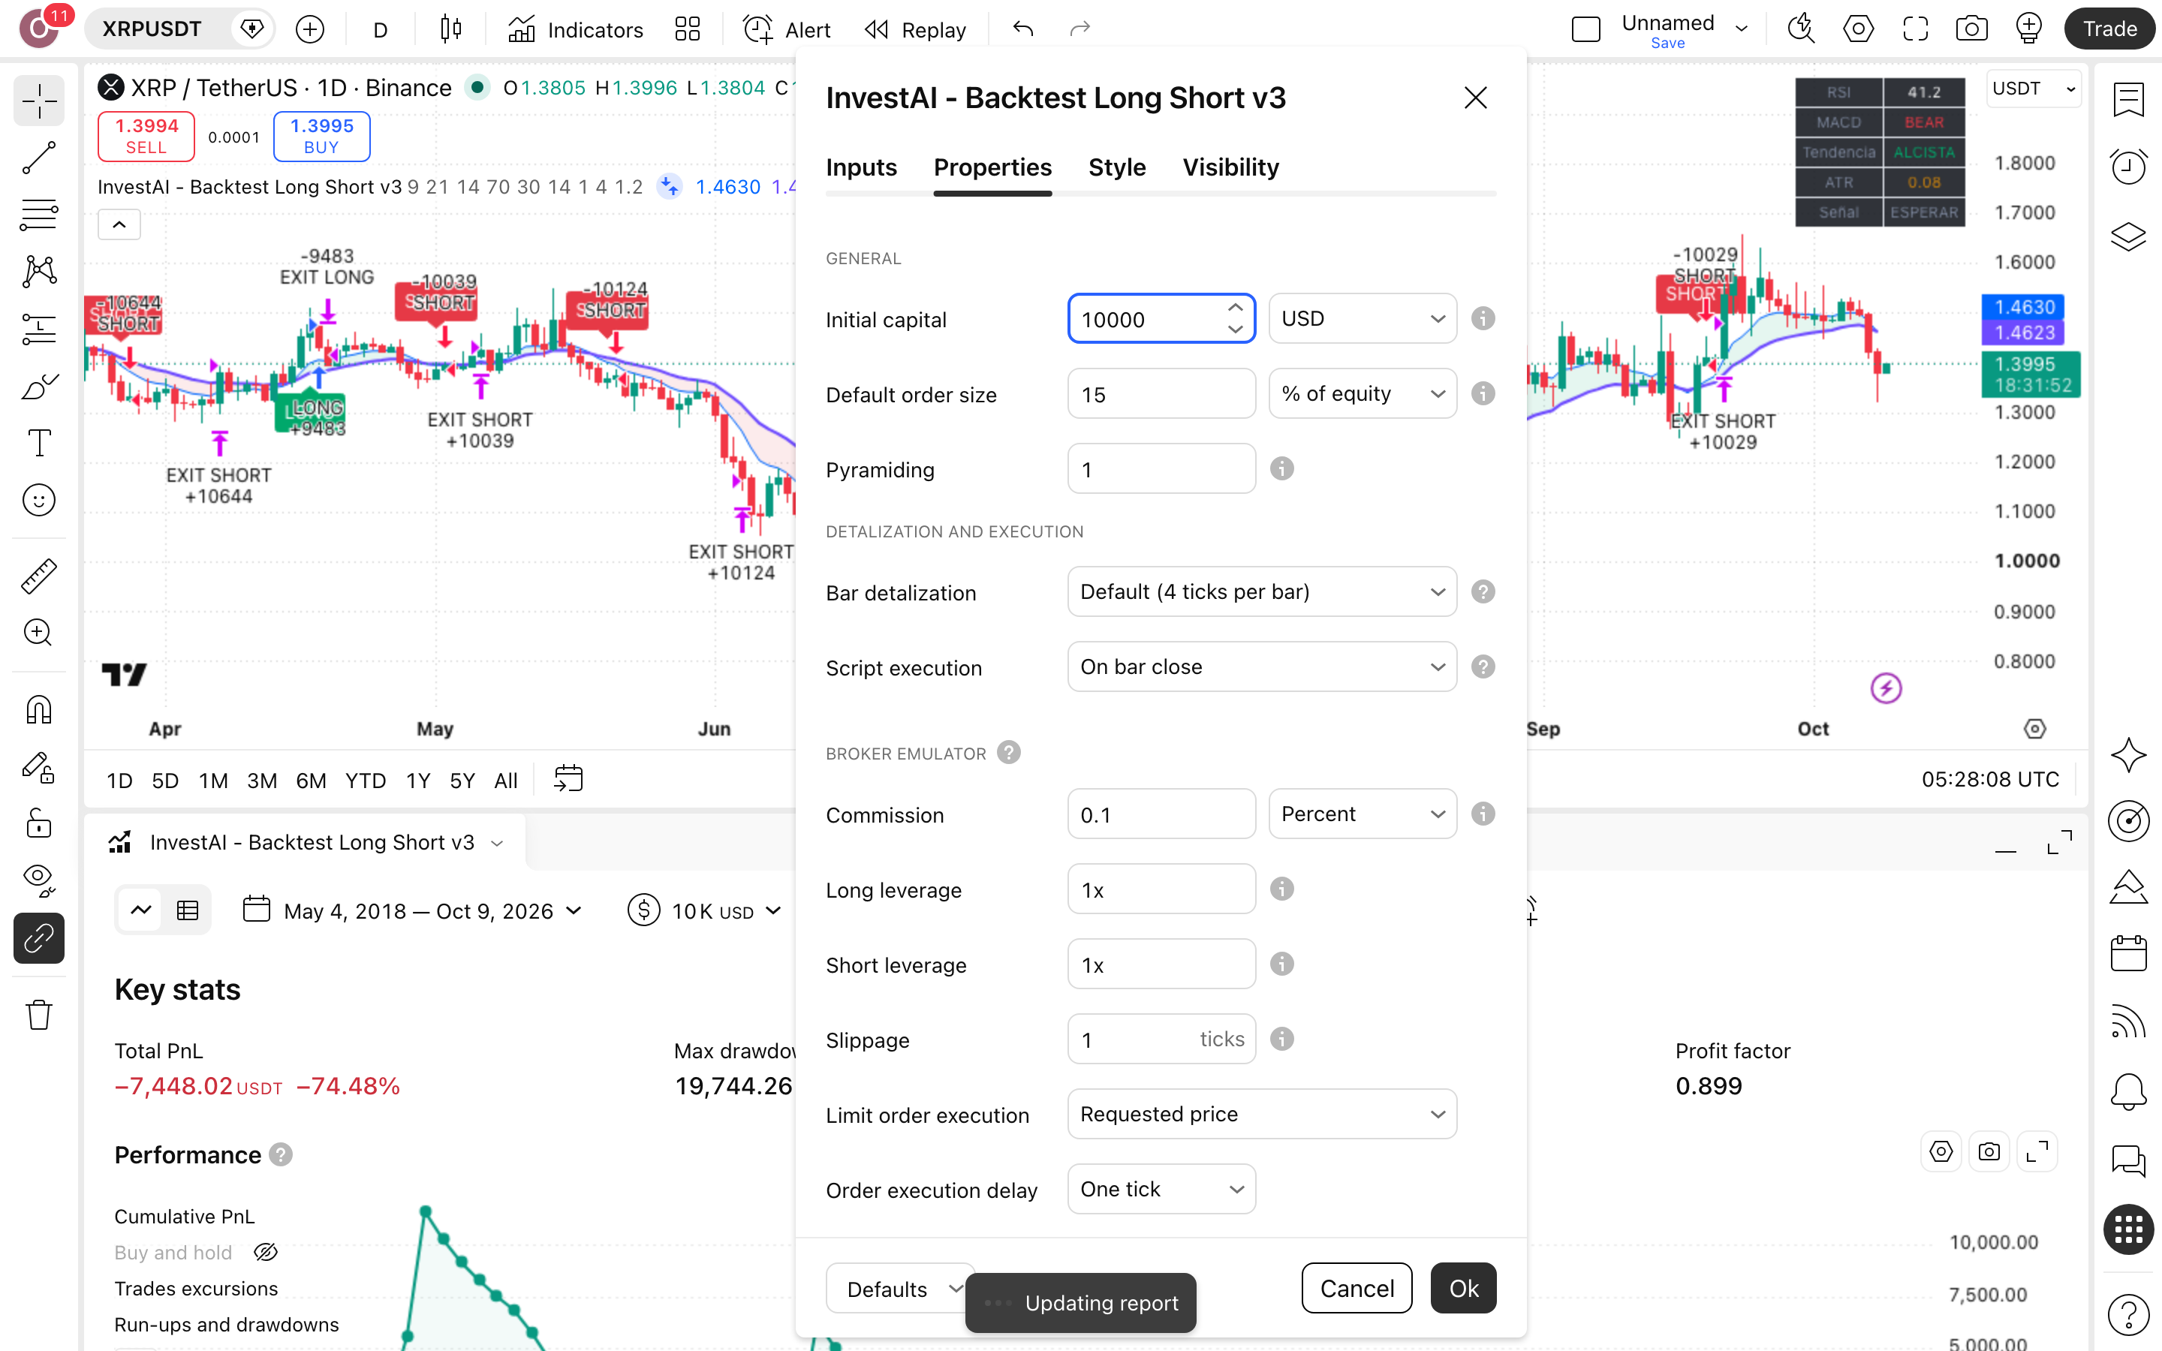Start bar Replay mode
This screenshot has height=1351, width=2162.
tap(916, 29)
